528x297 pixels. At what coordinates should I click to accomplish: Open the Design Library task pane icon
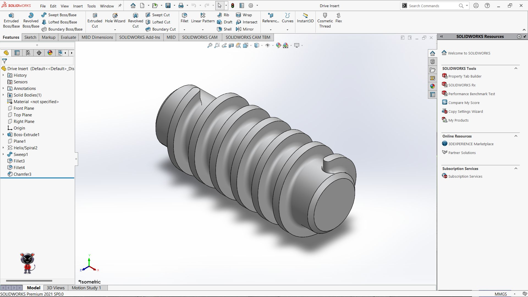(x=433, y=62)
